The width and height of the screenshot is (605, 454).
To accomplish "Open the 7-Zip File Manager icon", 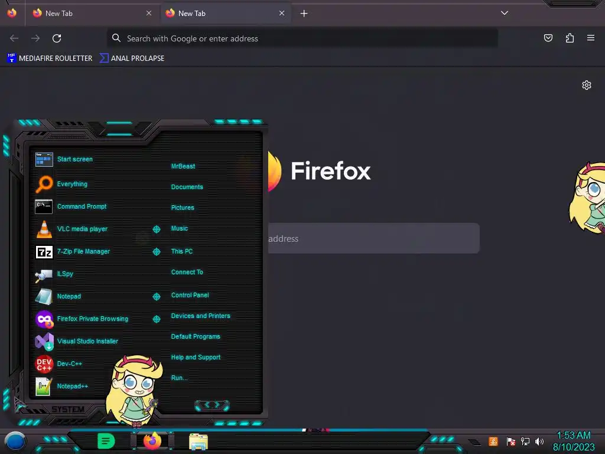I will (x=44, y=252).
